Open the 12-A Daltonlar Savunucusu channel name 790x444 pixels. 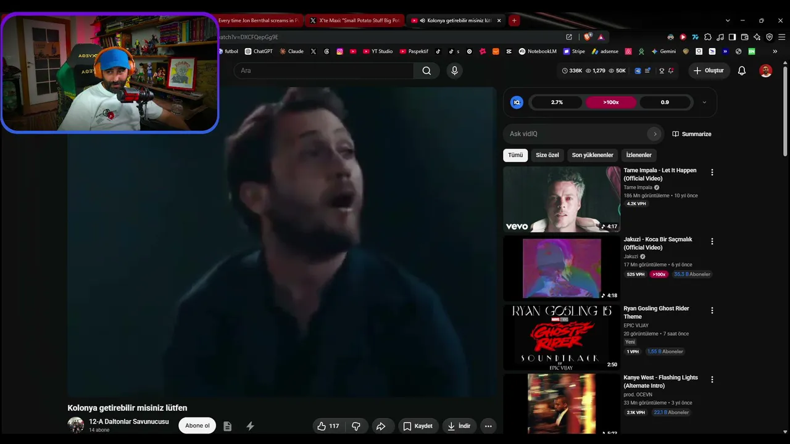pos(129,422)
